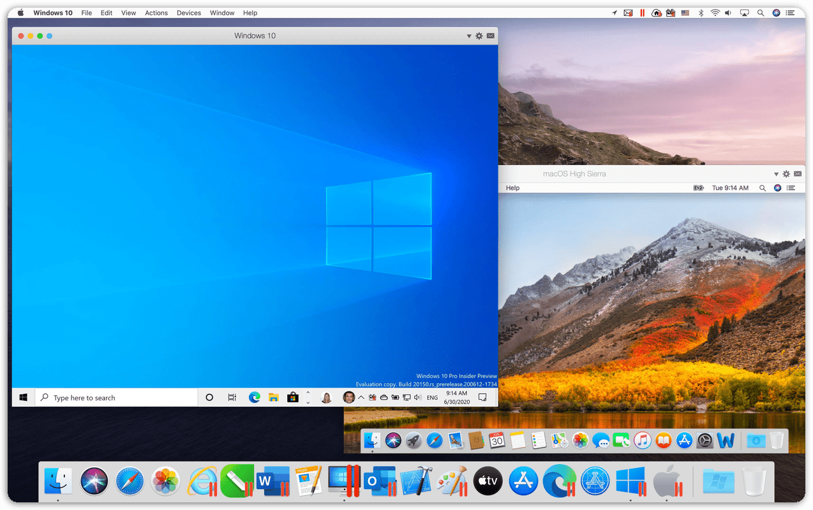Open Maps in the High Sierra dock
This screenshot has height=510, width=813.
click(560, 440)
